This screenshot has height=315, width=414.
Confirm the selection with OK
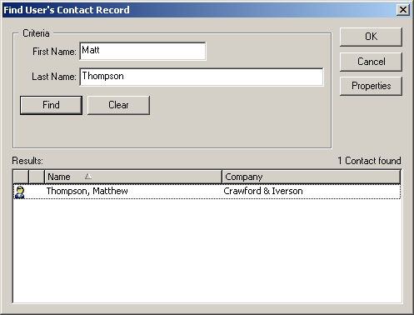(x=371, y=37)
